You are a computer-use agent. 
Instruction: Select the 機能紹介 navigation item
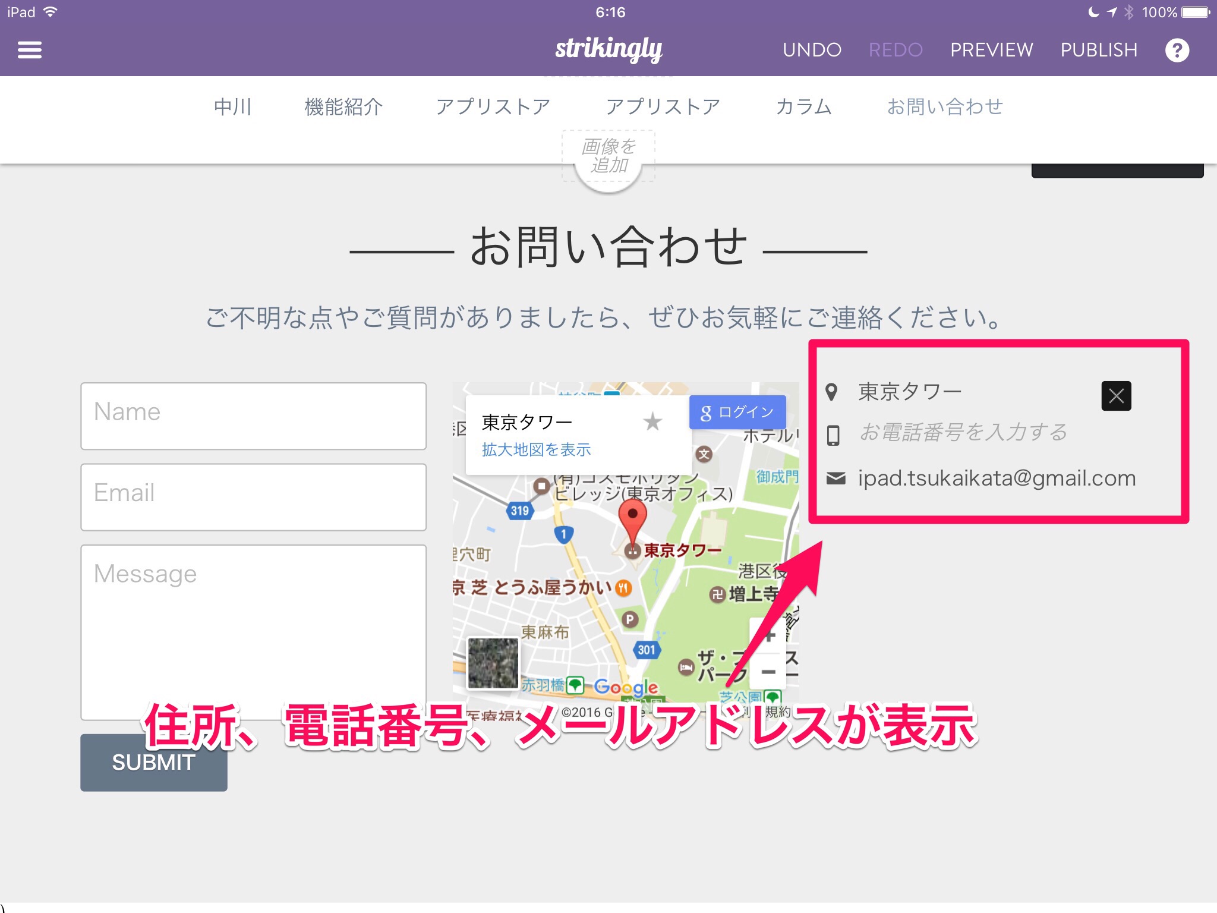coord(343,107)
